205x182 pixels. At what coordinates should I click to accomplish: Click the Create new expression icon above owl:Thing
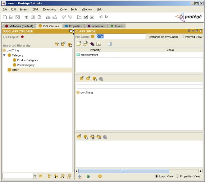pos(82,78)
